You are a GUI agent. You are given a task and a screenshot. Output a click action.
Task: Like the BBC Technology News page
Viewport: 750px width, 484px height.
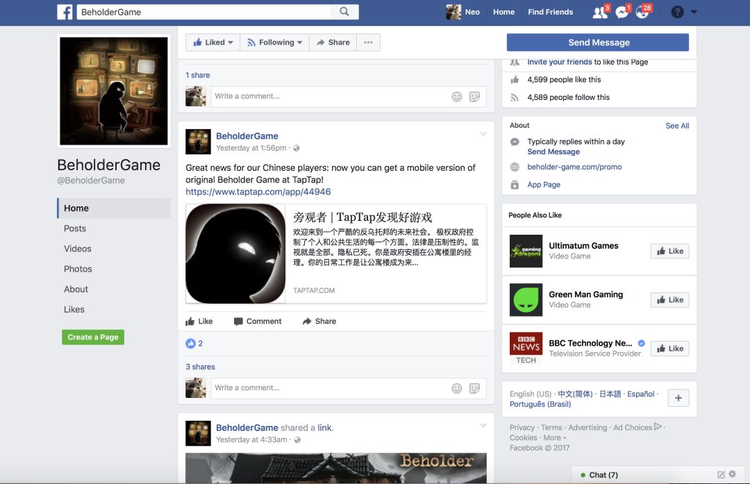click(669, 349)
